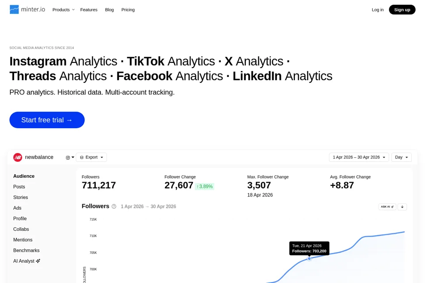Open the Posts sidebar section
425x283 pixels.
tap(19, 187)
